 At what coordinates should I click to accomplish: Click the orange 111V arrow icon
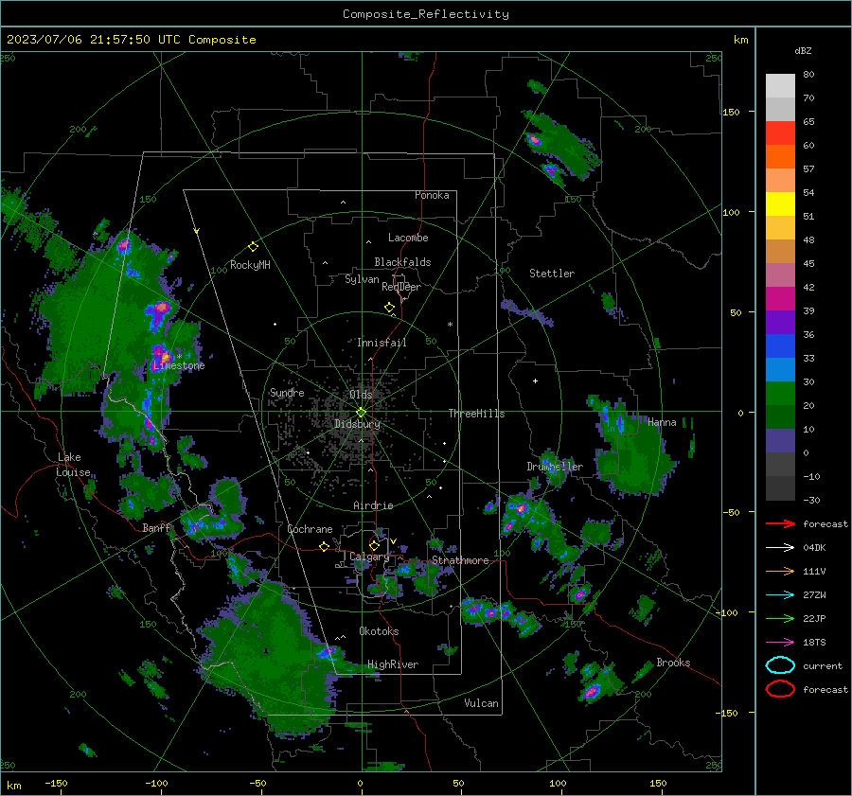(780, 571)
